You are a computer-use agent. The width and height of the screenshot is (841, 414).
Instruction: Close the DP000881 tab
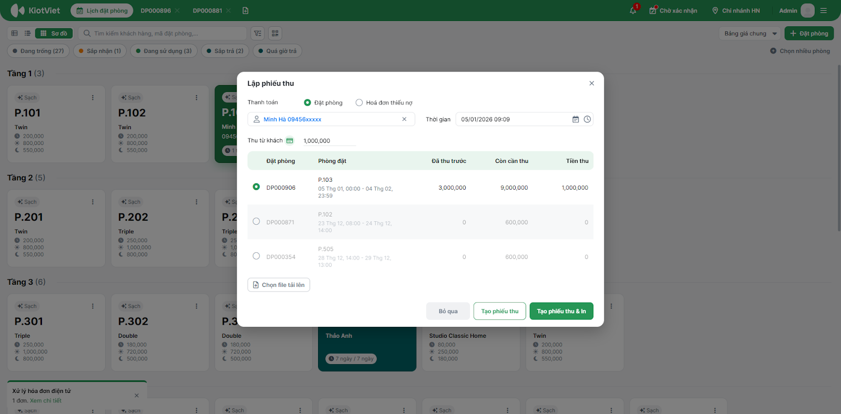click(x=228, y=11)
